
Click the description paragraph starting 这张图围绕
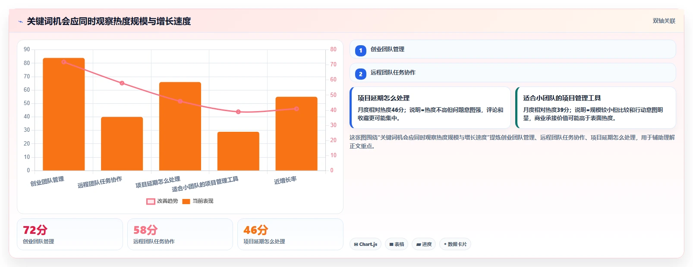512,142
